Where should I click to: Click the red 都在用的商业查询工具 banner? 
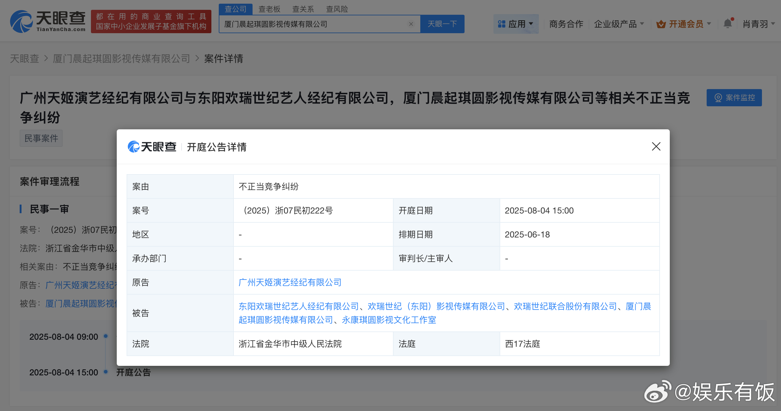coord(151,22)
